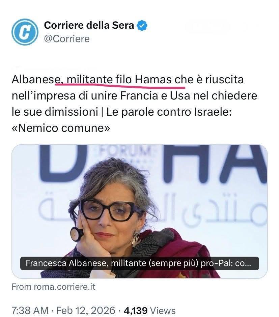
Task: Tap the FORUM text in the card image
Action: pos(124,151)
